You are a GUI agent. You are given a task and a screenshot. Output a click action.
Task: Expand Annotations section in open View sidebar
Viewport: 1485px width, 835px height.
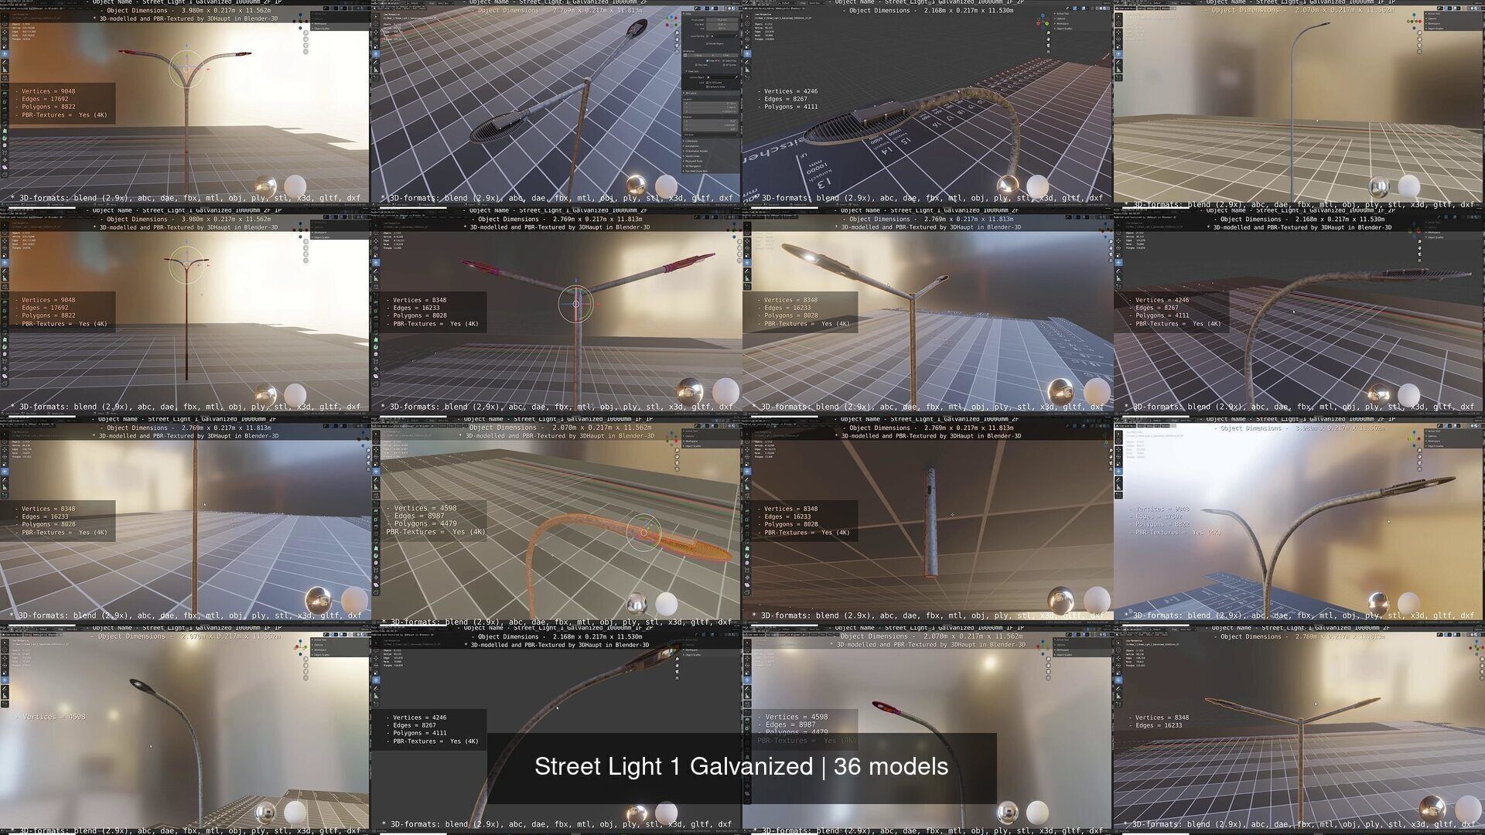pyautogui.click(x=691, y=146)
